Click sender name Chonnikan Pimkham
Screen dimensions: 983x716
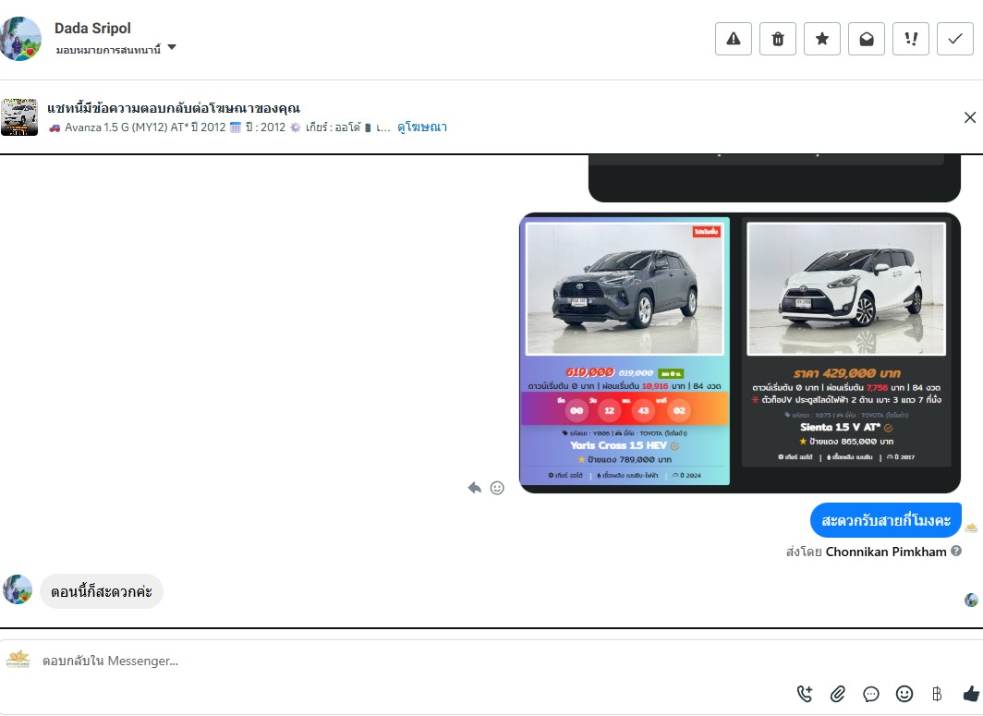[x=886, y=552]
